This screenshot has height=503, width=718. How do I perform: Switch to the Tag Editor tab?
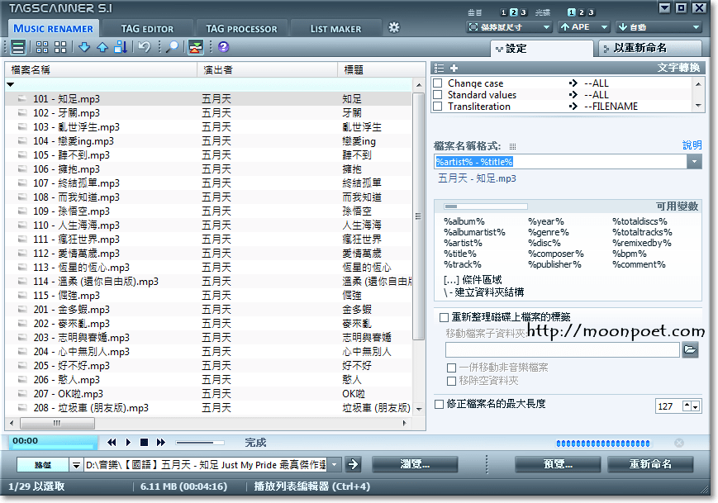click(x=148, y=27)
